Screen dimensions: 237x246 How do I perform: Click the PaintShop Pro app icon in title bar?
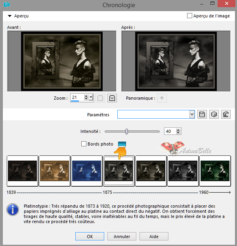pyautogui.click(x=7, y=5)
